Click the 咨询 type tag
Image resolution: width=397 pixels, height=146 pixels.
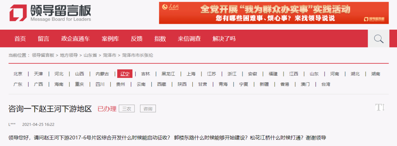click(x=148, y=109)
